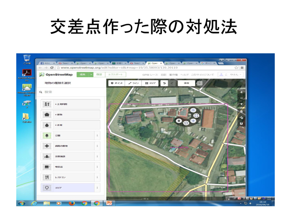The width and height of the screenshot is (287, 215).
Task: Open the CaLabo desktop folder
Action: point(27,118)
